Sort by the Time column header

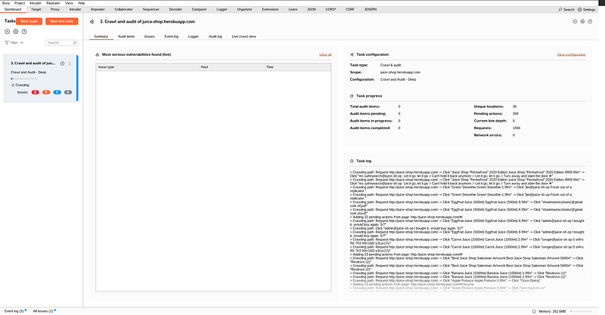(297, 67)
